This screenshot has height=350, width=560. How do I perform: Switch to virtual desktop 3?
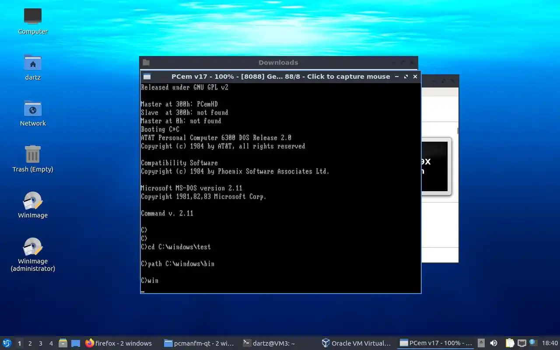tap(41, 343)
